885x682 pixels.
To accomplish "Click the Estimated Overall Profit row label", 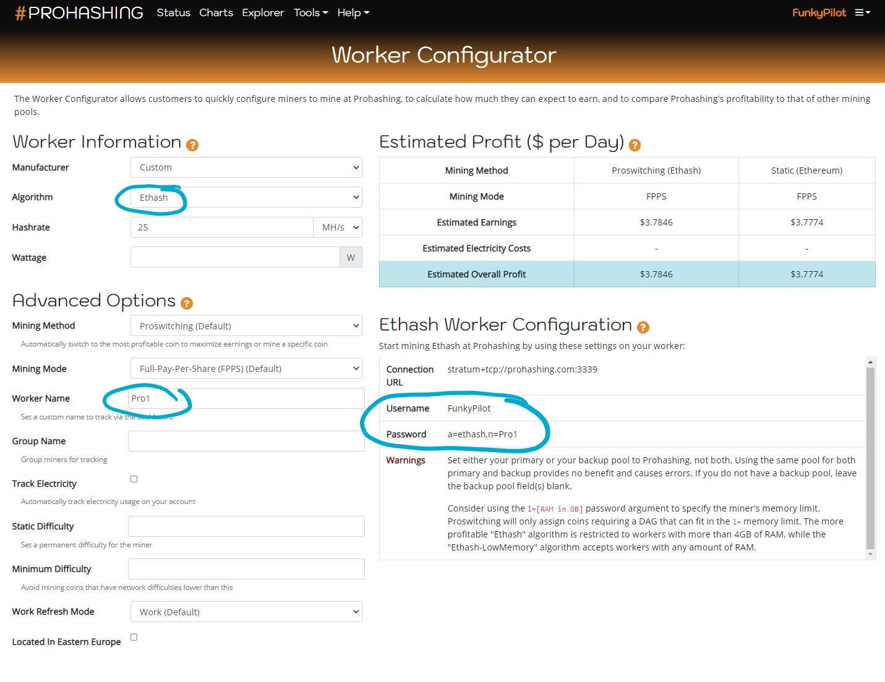I will (477, 274).
